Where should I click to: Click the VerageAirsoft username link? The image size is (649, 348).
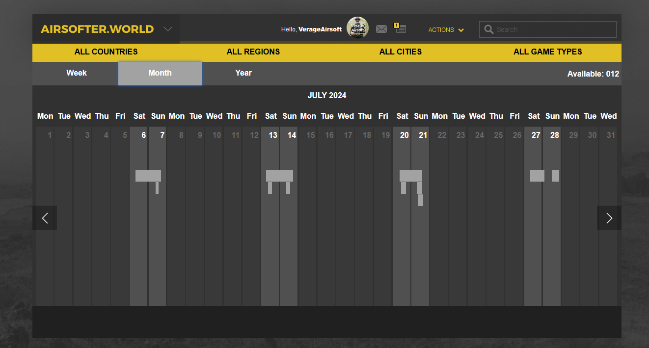click(320, 29)
